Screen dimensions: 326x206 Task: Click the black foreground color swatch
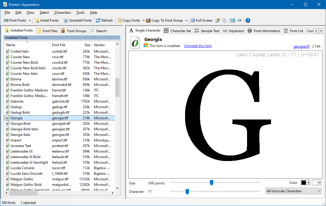click(x=304, y=183)
